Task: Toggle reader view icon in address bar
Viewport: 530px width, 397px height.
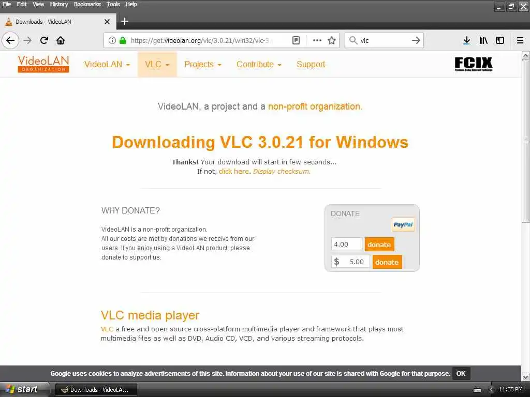Action: (296, 40)
